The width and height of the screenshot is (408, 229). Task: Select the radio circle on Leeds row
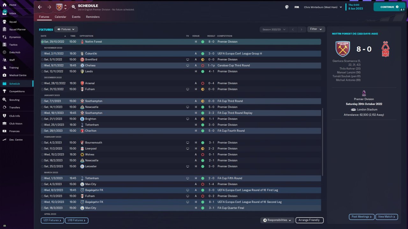[x=42, y=72]
